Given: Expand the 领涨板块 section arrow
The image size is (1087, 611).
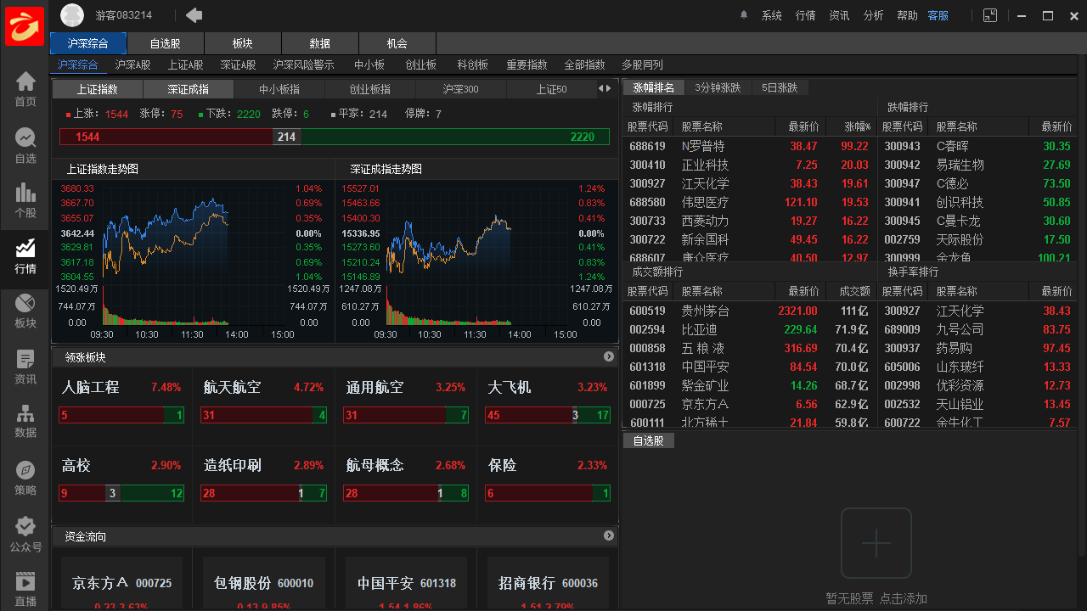Looking at the screenshot, I should tap(608, 356).
